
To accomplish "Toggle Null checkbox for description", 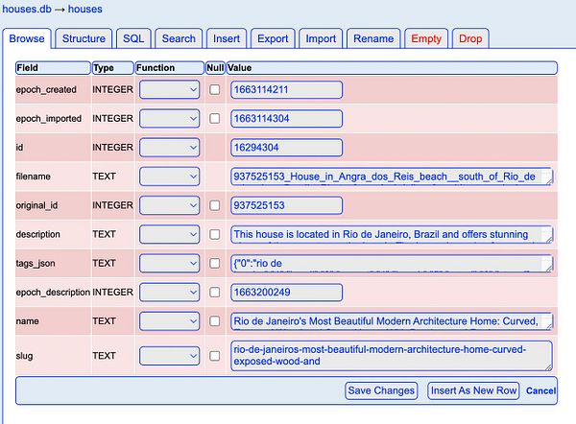I will [x=214, y=234].
